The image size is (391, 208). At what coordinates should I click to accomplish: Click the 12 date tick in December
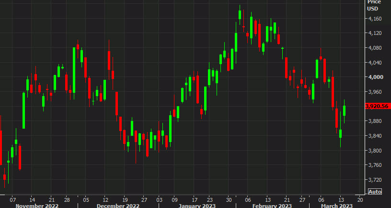[x=105, y=199]
